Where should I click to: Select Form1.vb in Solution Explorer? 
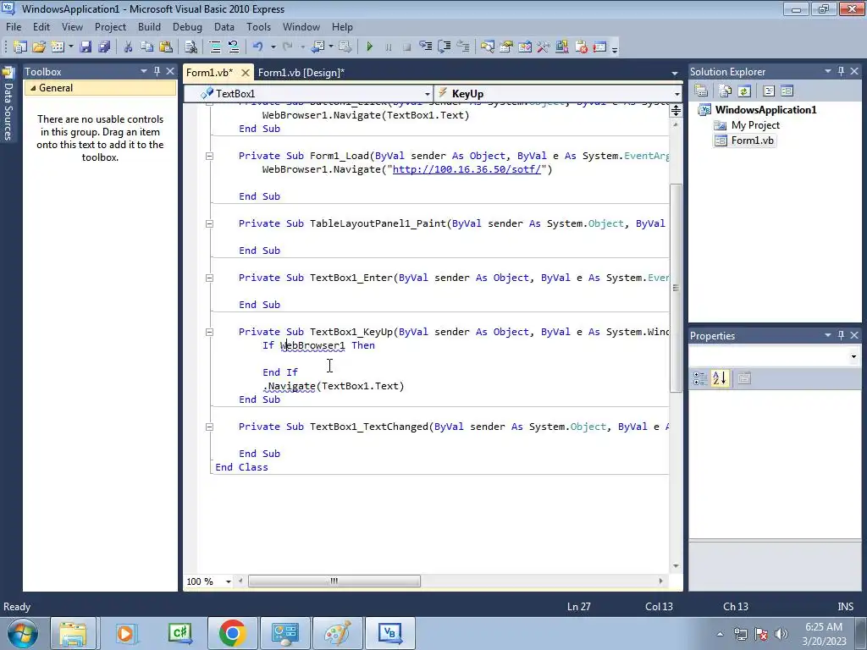(x=752, y=140)
